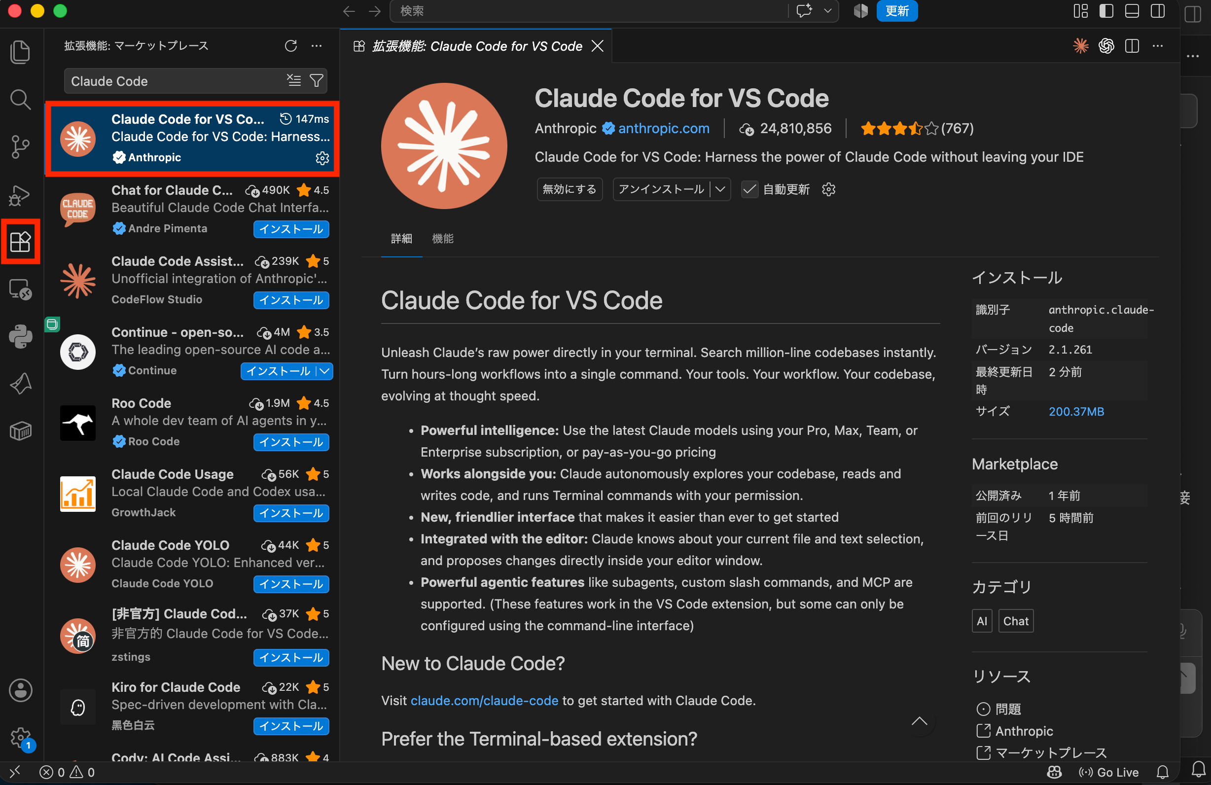
Task: Open the extensions filter funnel
Action: 317,80
